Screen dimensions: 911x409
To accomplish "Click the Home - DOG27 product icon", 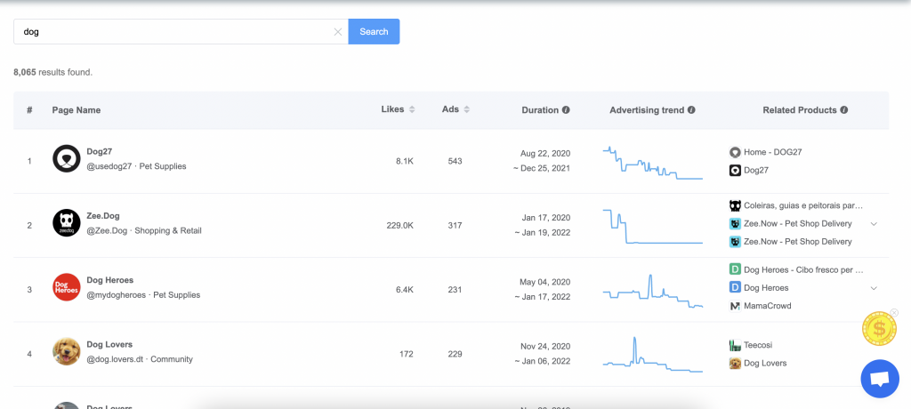I will pos(735,152).
